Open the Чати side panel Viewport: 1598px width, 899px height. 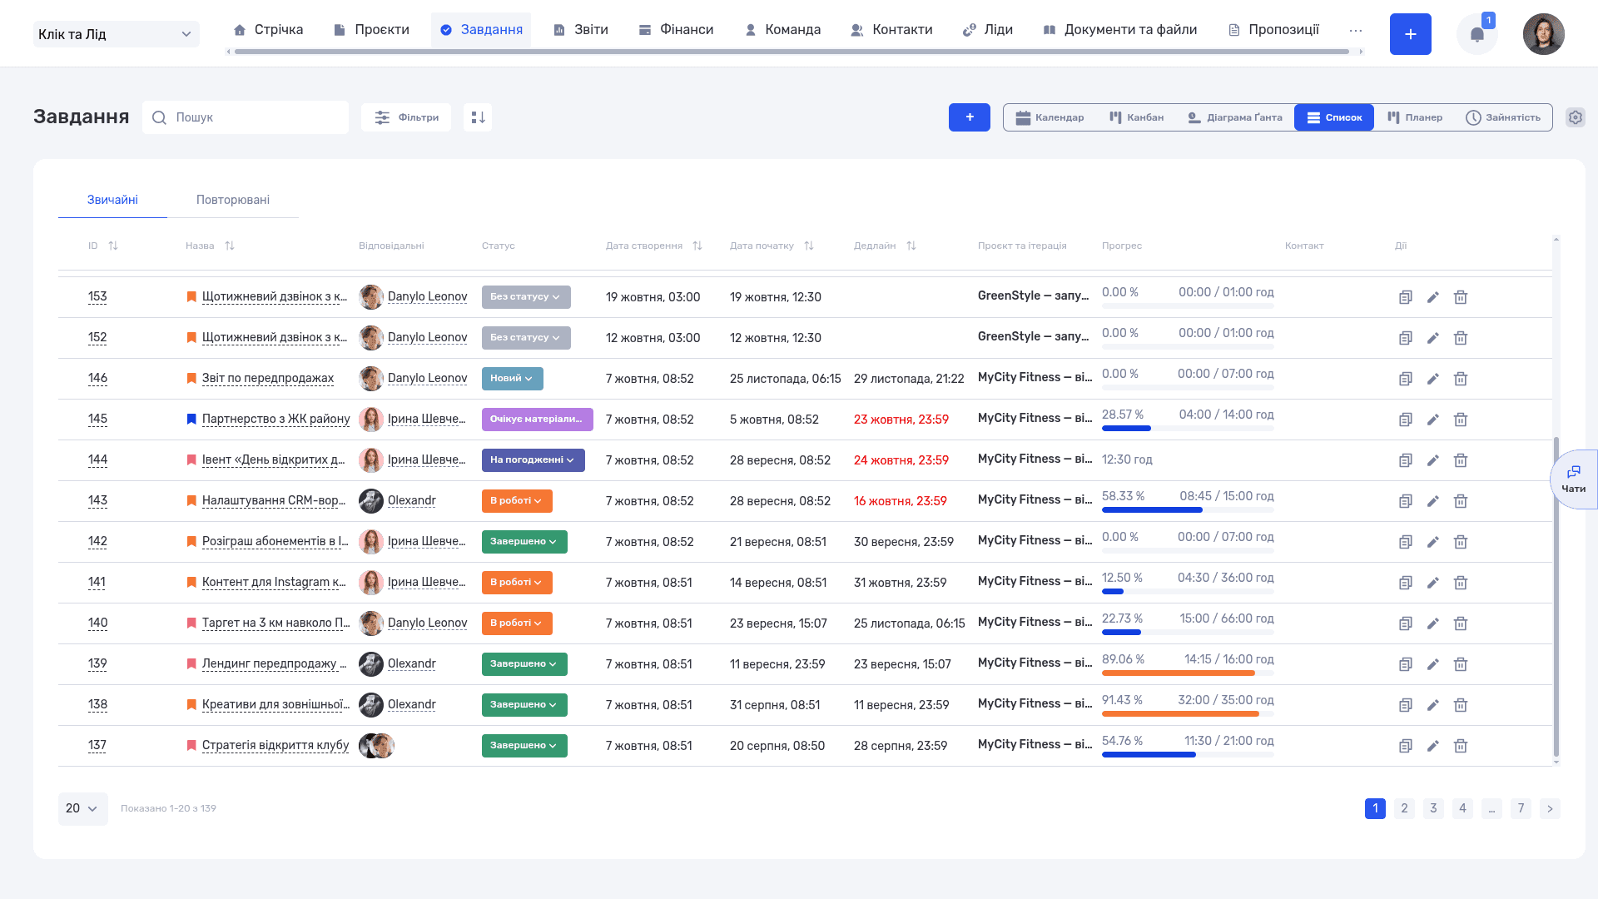[x=1573, y=479]
